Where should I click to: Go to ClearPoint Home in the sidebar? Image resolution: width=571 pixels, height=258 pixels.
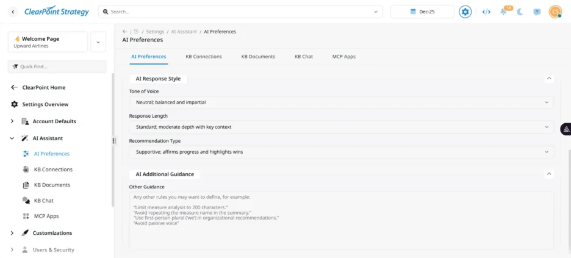click(x=44, y=87)
